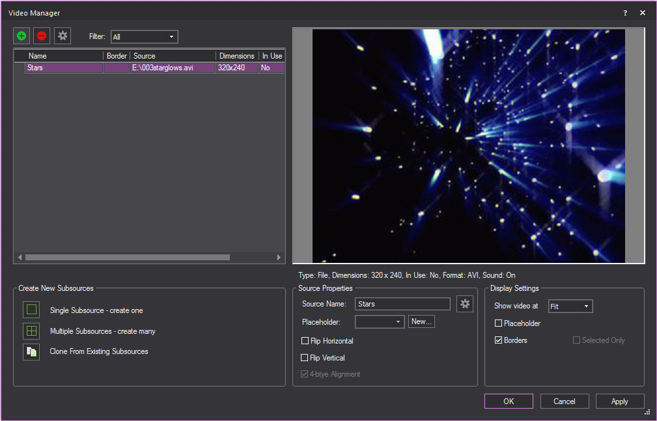Image resolution: width=657 pixels, height=421 pixels.
Task: Click the help question mark icon
Action: tap(625, 13)
